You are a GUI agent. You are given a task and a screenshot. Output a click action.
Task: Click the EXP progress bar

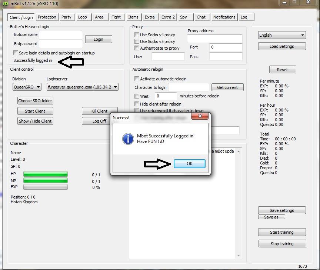pos(45,187)
